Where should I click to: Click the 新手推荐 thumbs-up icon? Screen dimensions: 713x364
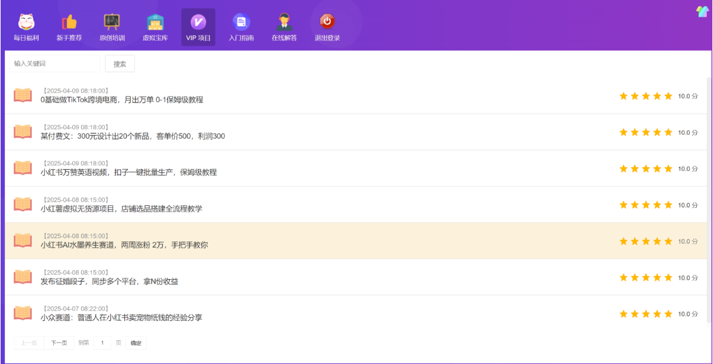point(69,22)
